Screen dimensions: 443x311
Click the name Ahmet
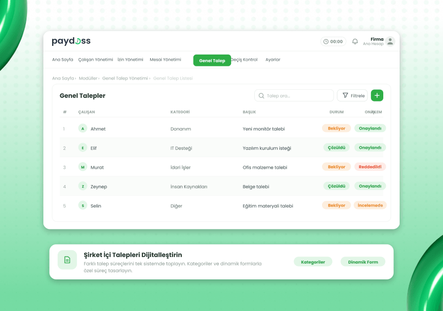tap(98, 128)
